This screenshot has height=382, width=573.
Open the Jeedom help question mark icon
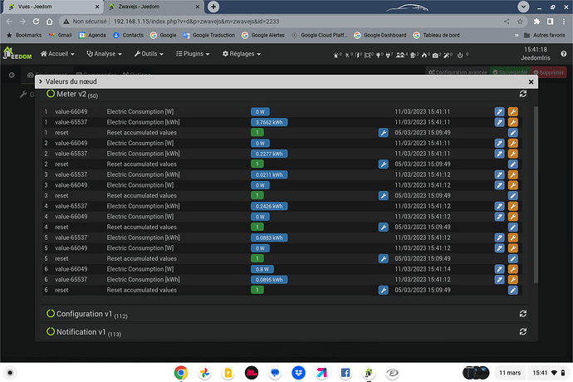(564, 54)
